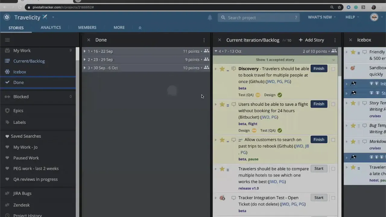This screenshot has height=217, width=386.
Task: Close the Icebox panel
Action: pos(350,40)
